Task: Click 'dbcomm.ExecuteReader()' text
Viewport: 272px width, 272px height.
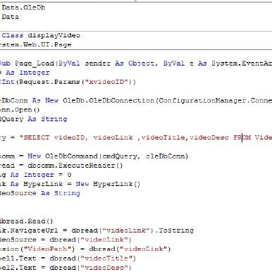Action: [x=75, y=166]
